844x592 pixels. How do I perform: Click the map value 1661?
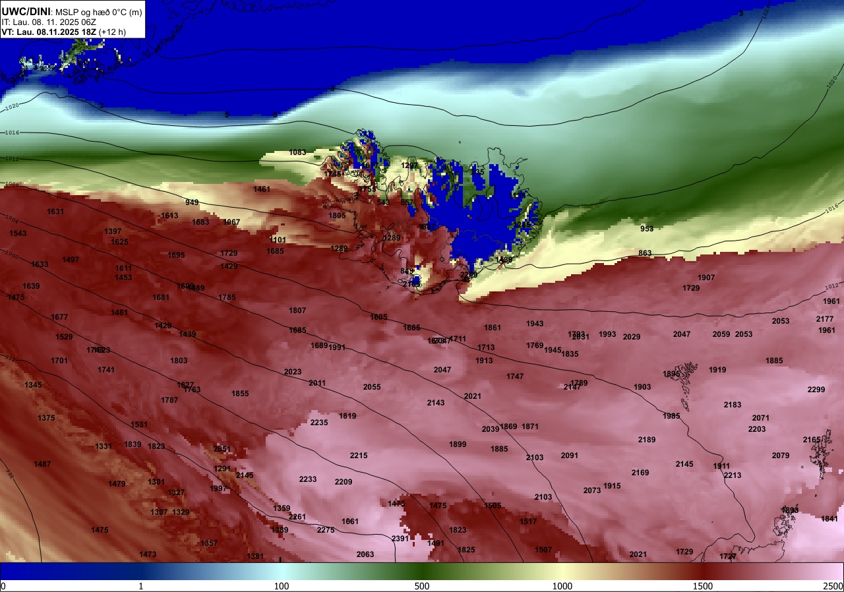(350, 521)
